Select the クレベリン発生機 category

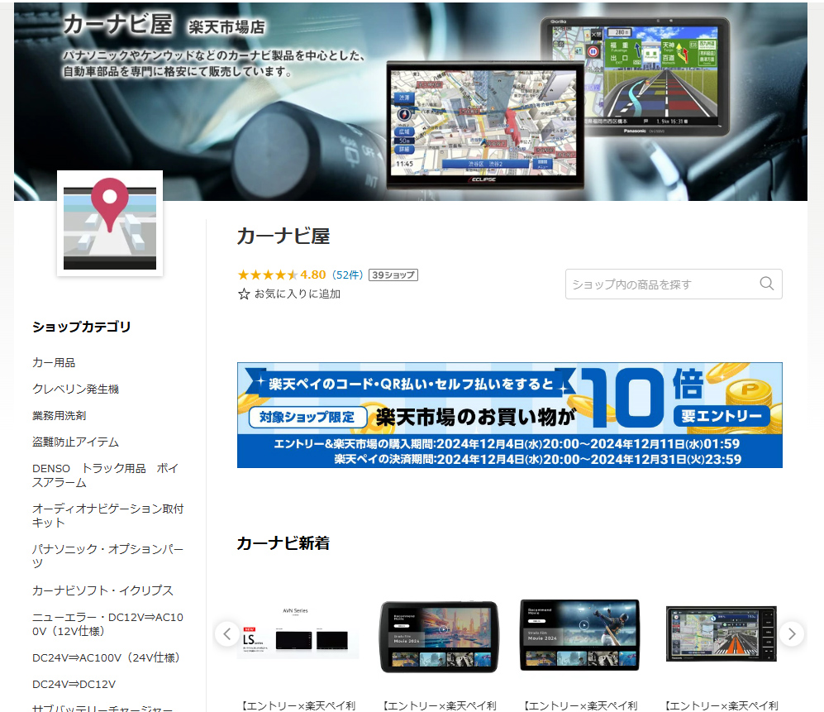click(x=75, y=389)
